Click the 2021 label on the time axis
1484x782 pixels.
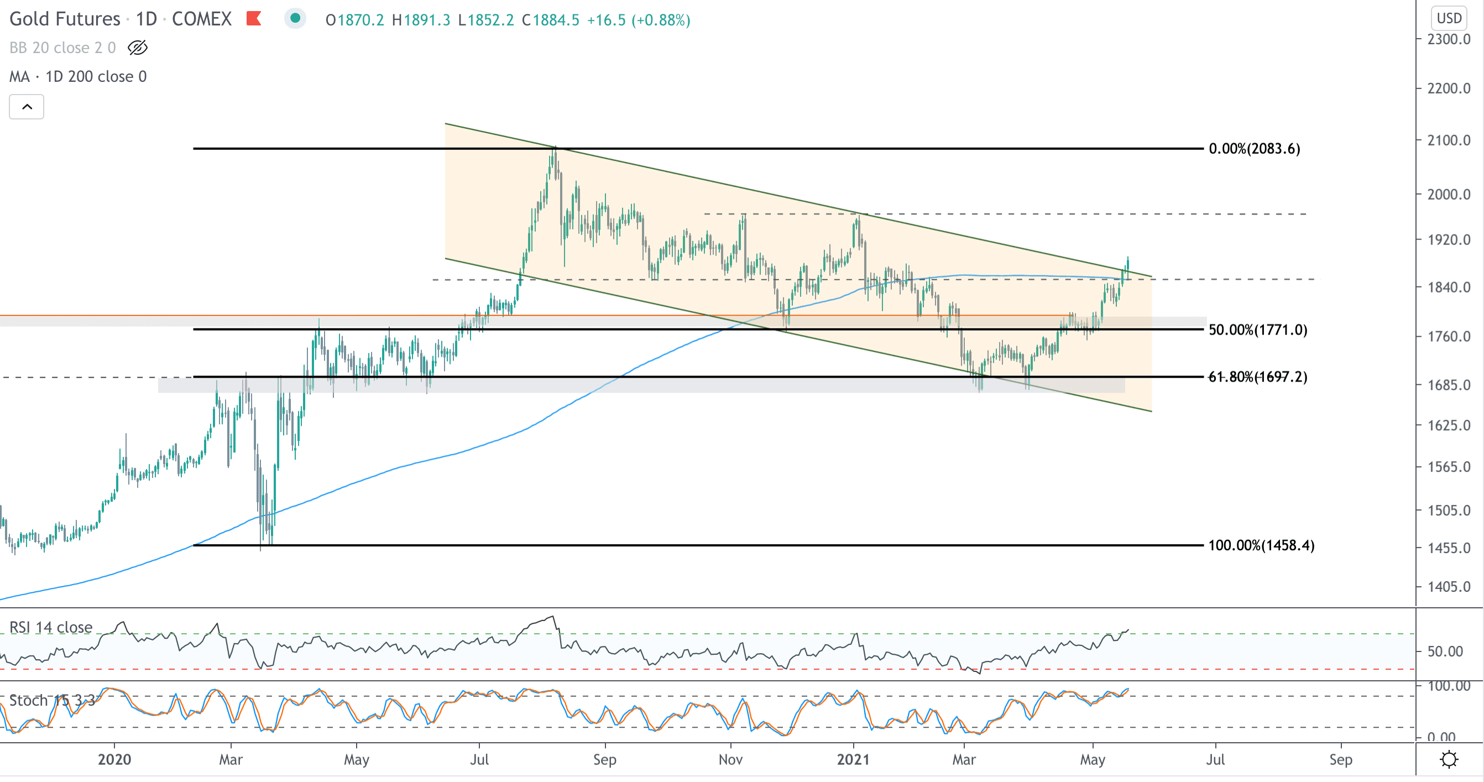pos(853,759)
